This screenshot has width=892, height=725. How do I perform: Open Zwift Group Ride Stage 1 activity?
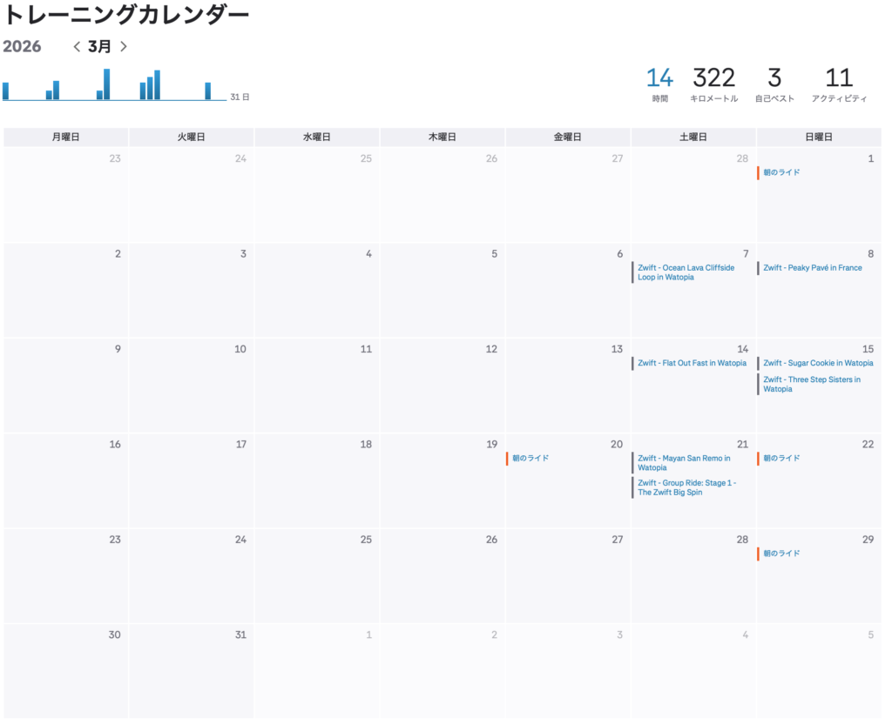[x=686, y=487]
